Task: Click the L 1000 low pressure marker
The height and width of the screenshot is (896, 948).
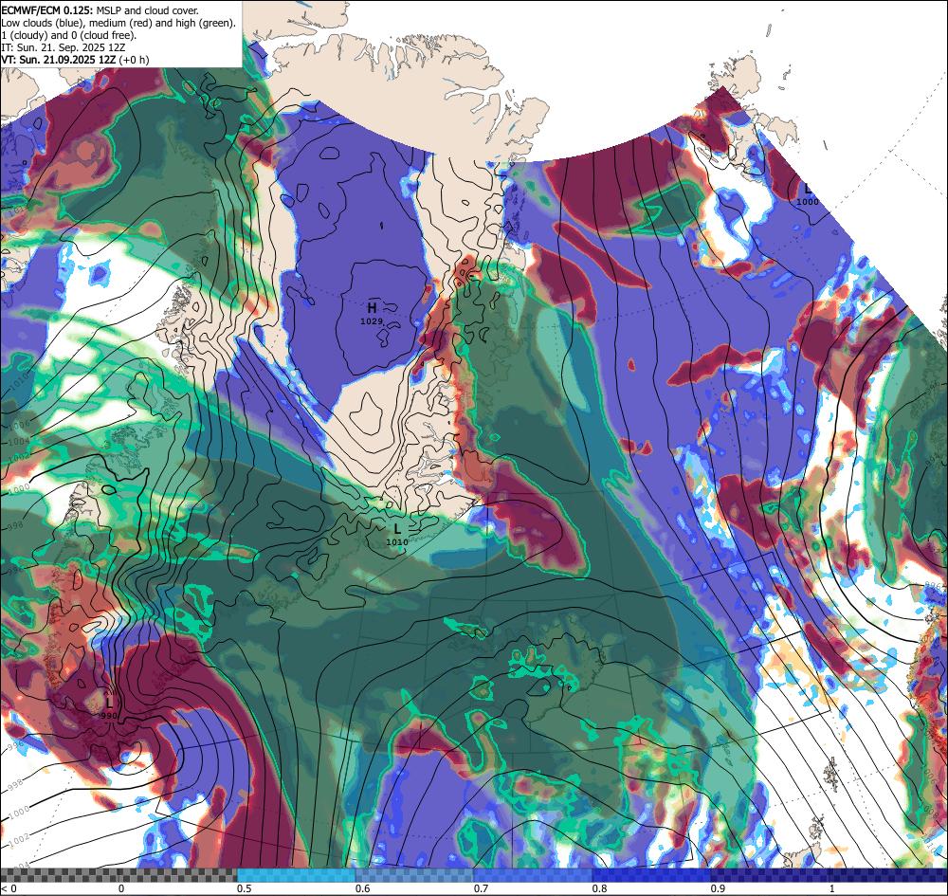Action: tap(807, 194)
